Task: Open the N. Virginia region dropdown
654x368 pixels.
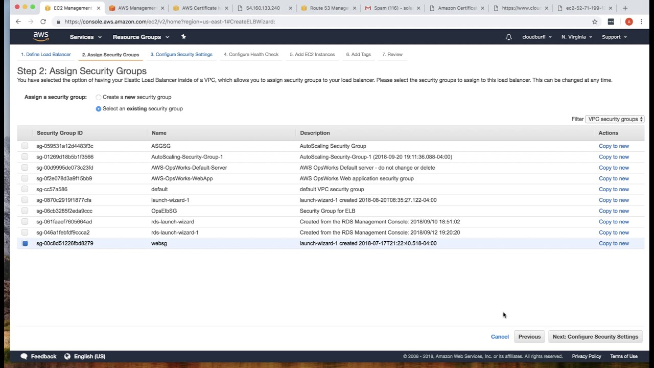Action: (x=577, y=37)
